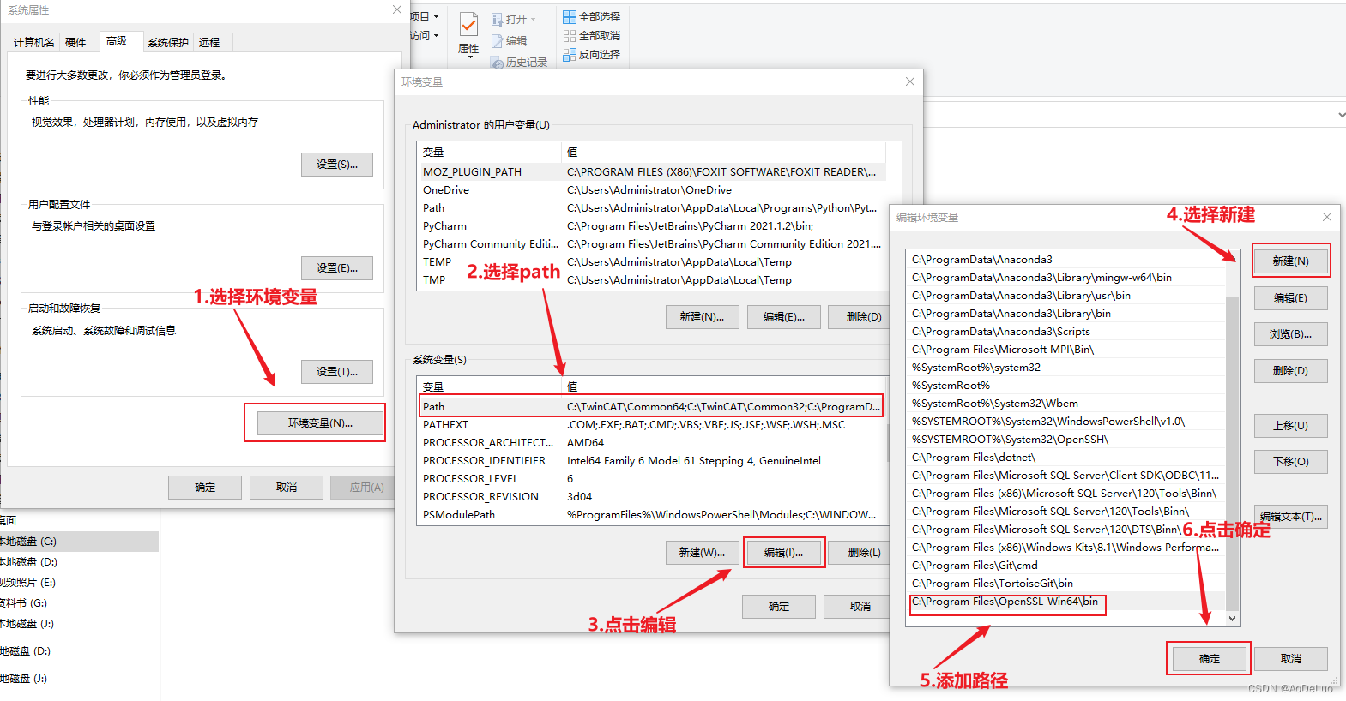
Task: Click the Environment Variables (N) button
Action: (320, 423)
